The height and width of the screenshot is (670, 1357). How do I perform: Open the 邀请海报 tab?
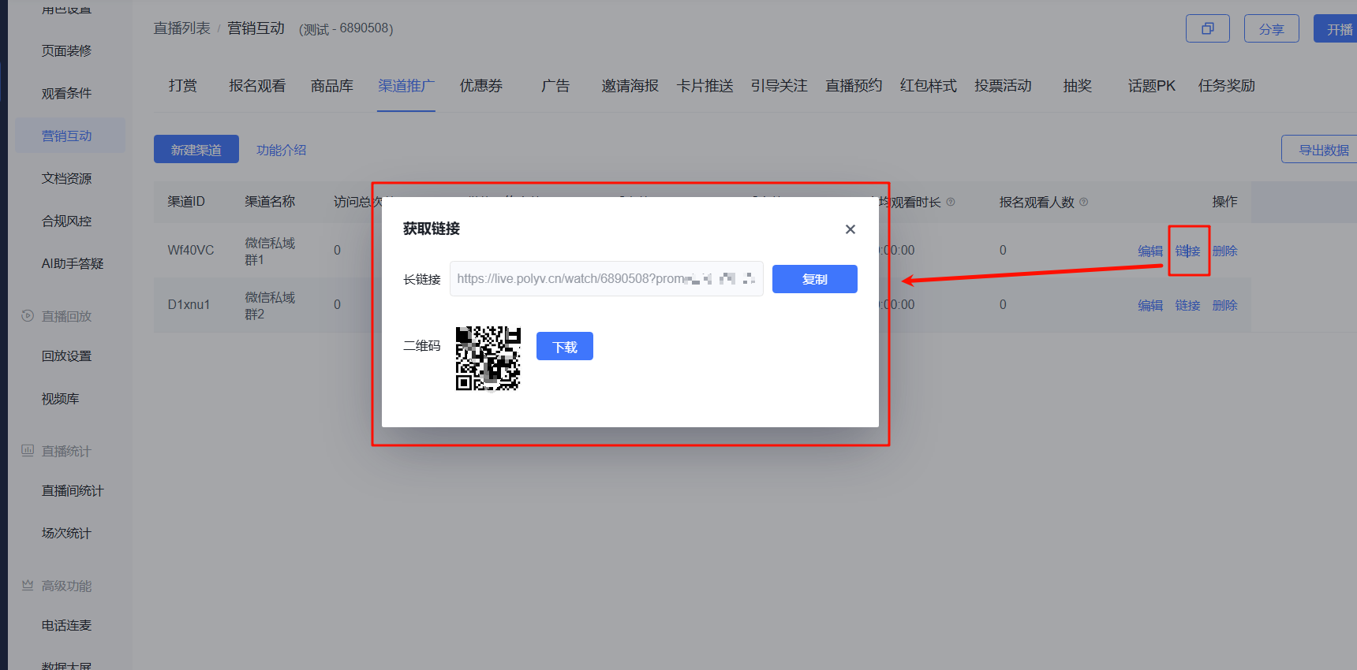(630, 86)
